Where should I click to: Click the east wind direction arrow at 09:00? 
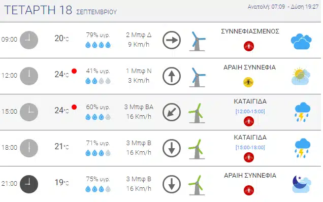click(x=172, y=40)
